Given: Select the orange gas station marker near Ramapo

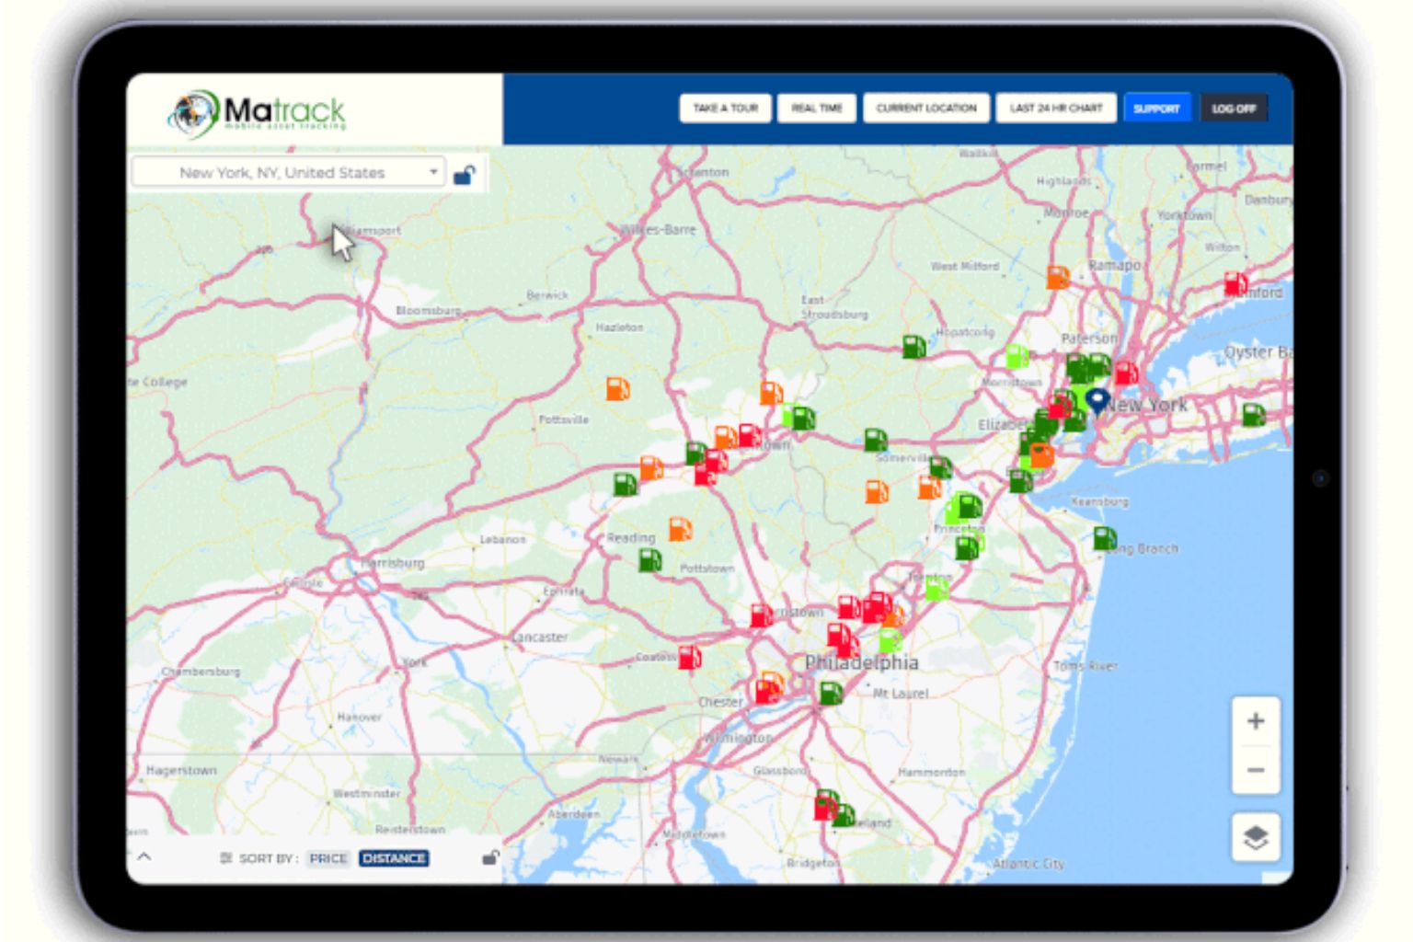Looking at the screenshot, I should point(1058,277).
